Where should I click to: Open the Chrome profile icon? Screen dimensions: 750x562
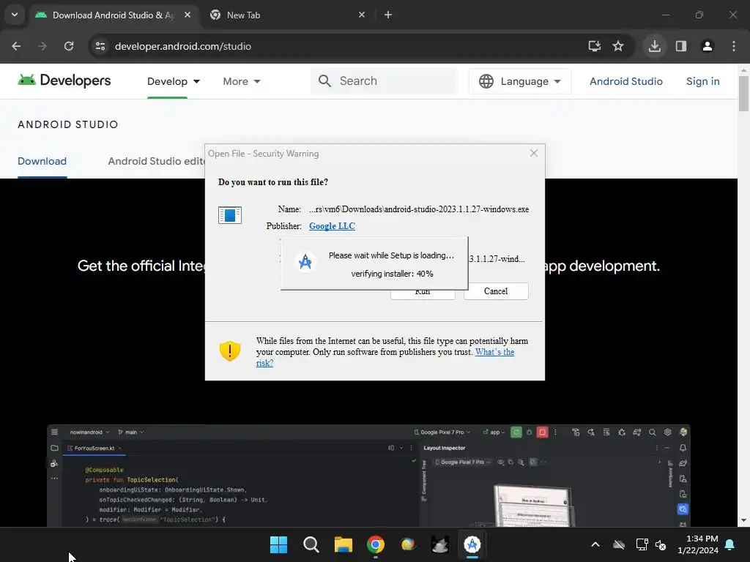[x=708, y=46]
